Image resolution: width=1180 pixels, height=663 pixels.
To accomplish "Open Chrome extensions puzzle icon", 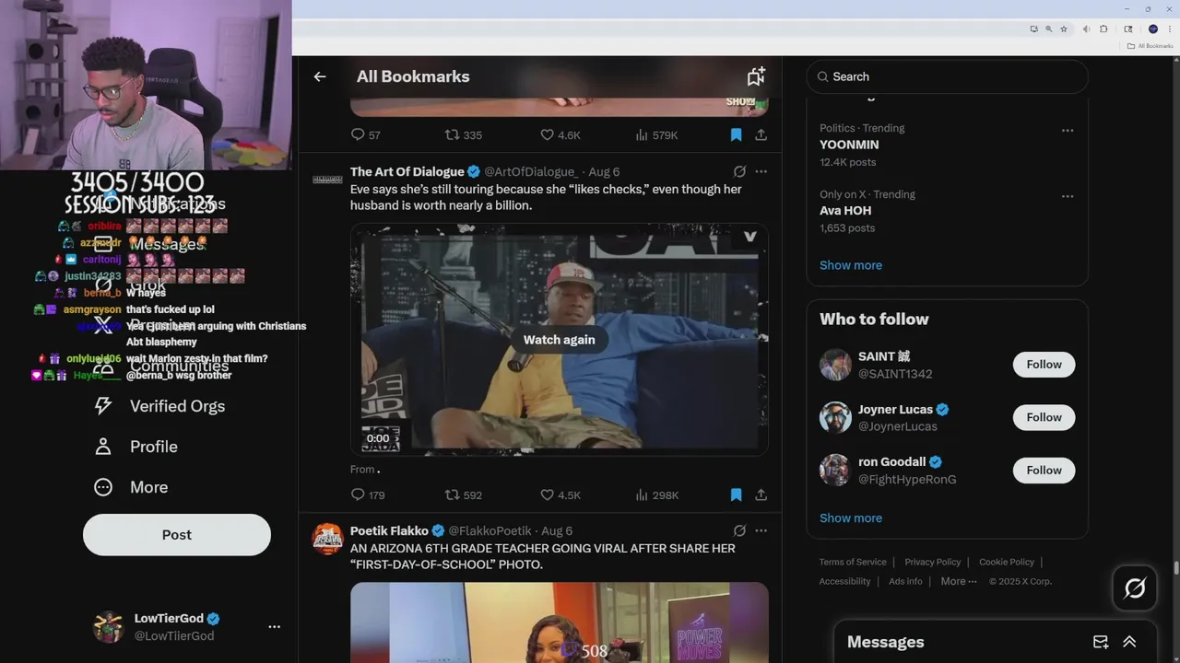I will click(1103, 29).
